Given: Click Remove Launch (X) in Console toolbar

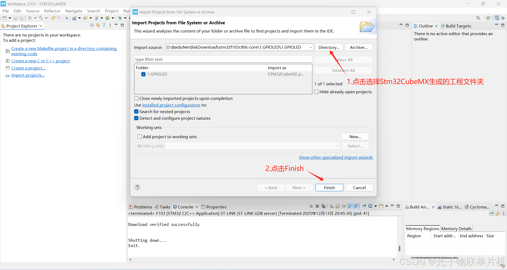Looking at the screenshot, I should point(317,206).
